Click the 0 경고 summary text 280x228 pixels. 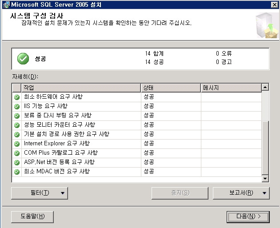pyautogui.click(x=224, y=62)
